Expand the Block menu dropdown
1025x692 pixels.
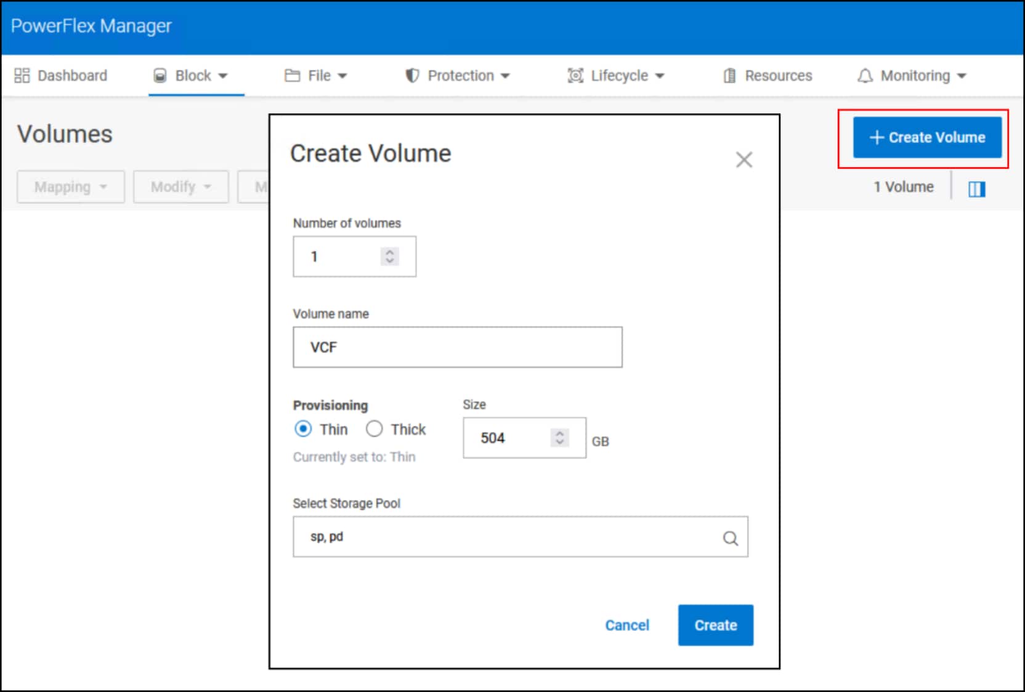(x=223, y=76)
